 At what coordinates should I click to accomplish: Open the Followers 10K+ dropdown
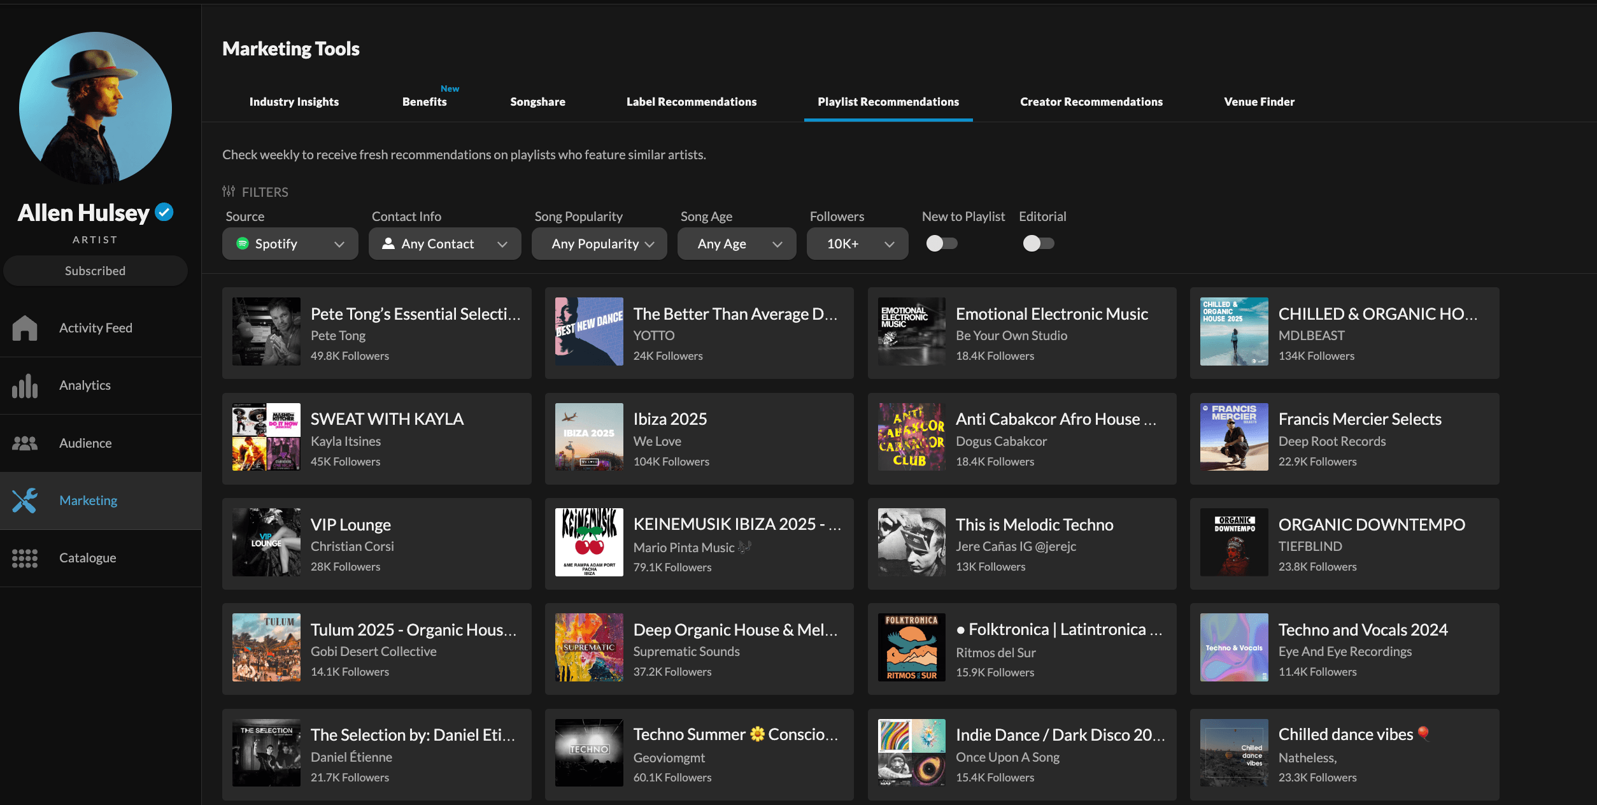pyautogui.click(x=857, y=243)
